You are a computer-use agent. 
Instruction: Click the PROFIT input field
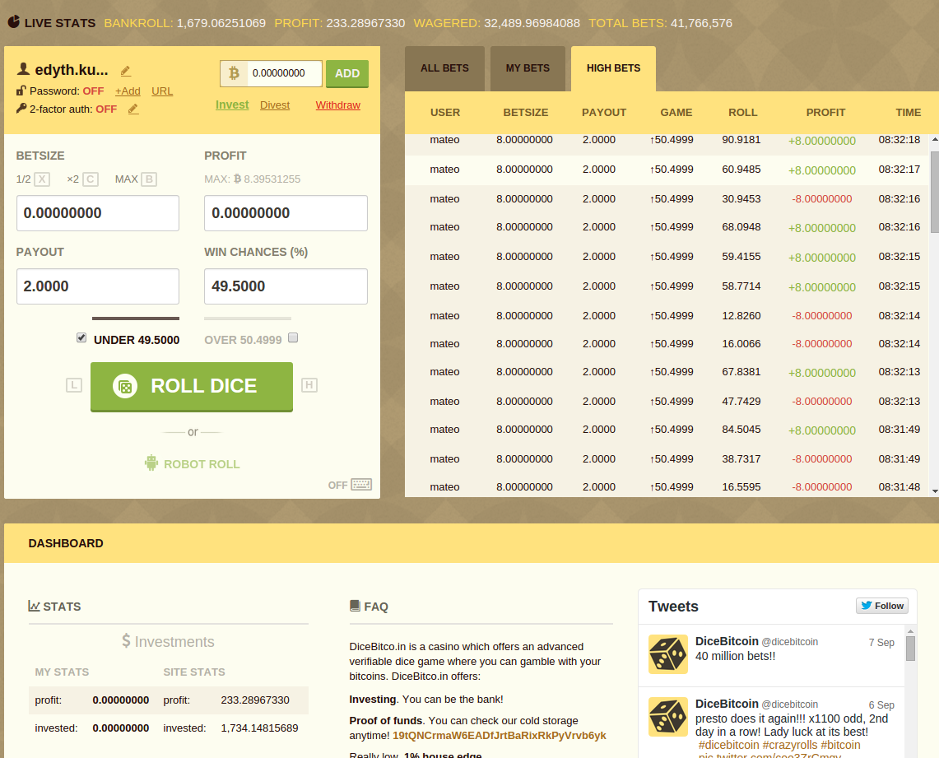286,213
